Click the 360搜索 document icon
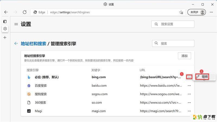 [x=29, y=103]
